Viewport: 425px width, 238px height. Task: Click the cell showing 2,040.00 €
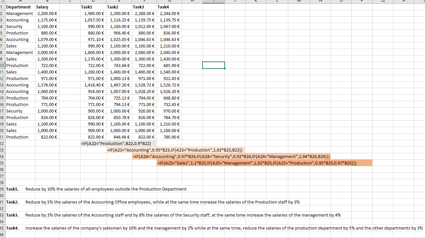(x=170, y=52)
